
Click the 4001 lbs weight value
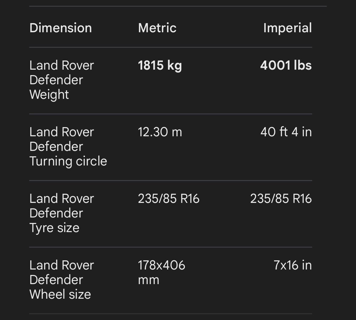tap(286, 65)
